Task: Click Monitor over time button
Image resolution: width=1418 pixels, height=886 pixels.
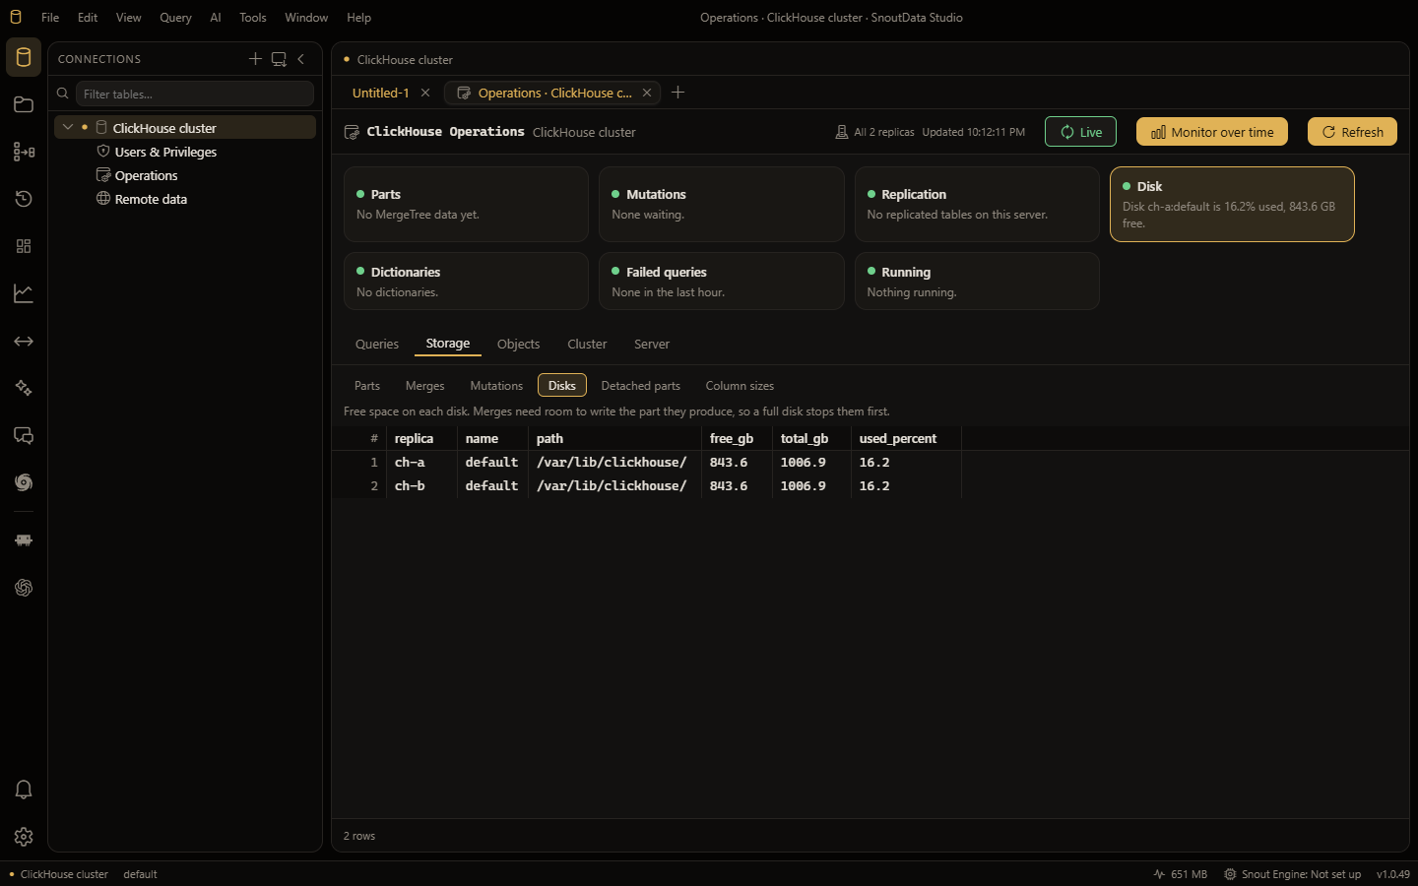Action: pos(1212,132)
